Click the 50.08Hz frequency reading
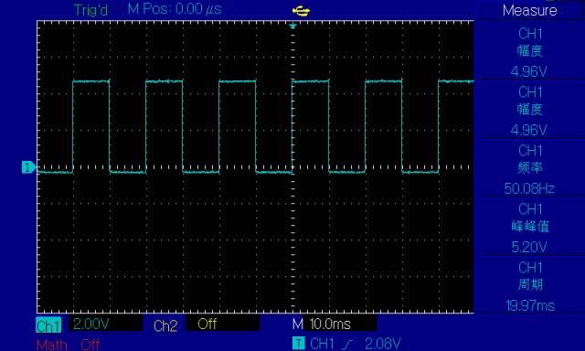 click(529, 188)
